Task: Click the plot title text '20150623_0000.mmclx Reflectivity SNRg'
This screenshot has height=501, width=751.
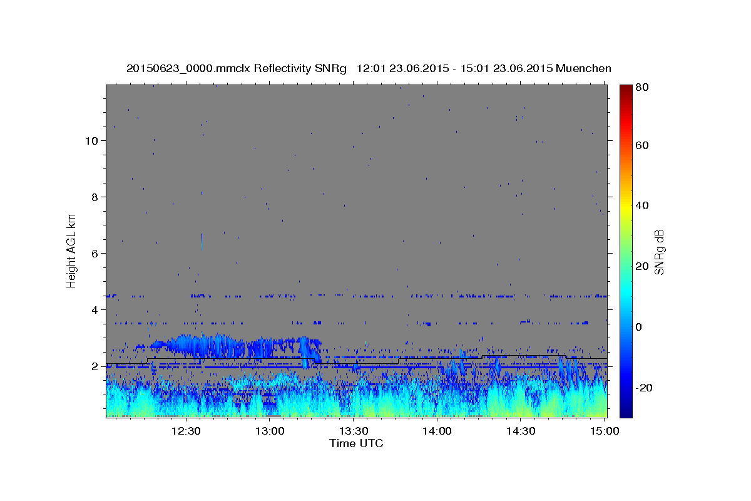Action: tap(236, 68)
